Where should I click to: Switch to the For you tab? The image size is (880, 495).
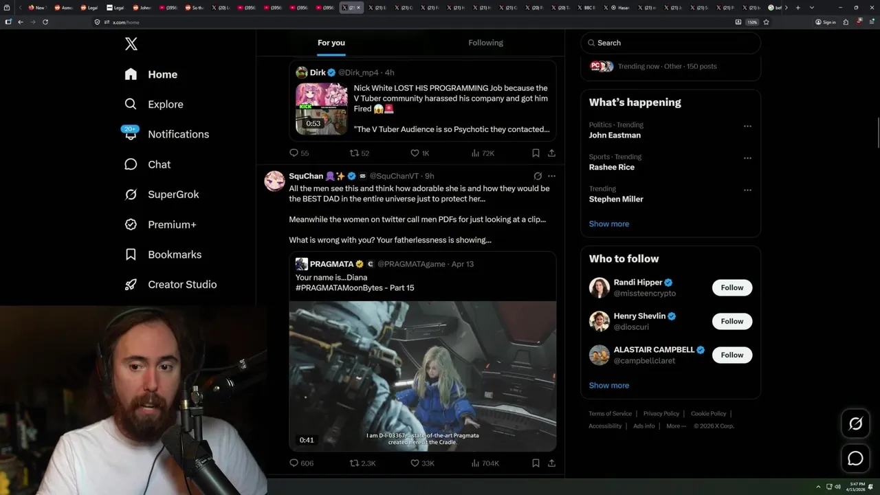(x=331, y=43)
